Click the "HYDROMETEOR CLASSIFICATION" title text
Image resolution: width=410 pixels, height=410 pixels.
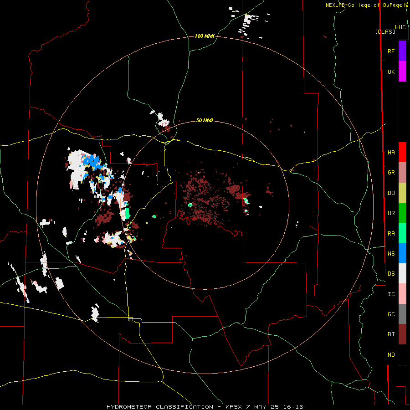click(160, 407)
